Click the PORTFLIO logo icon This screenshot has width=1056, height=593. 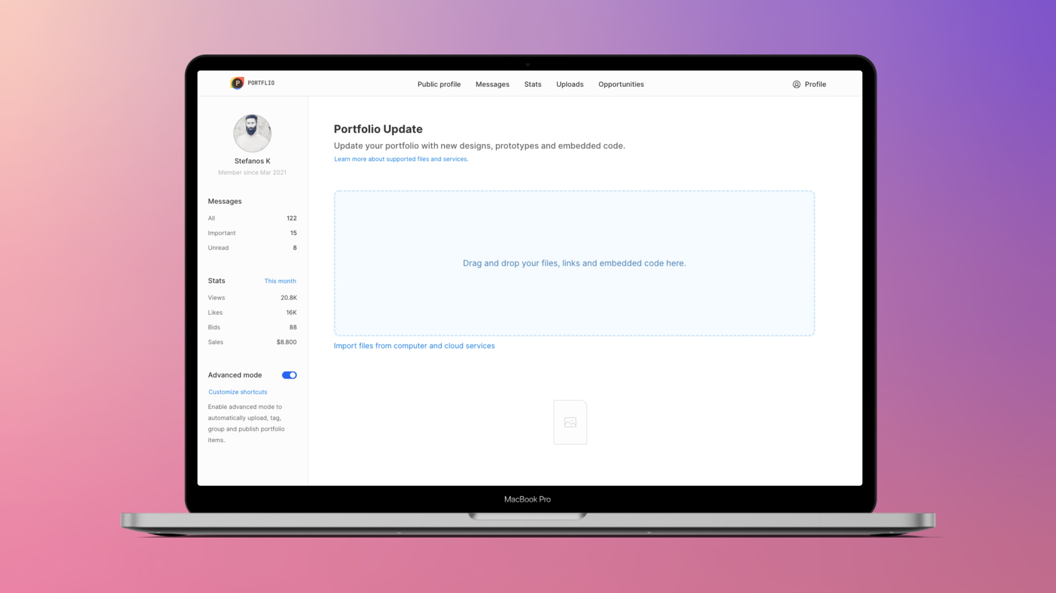pyautogui.click(x=236, y=83)
